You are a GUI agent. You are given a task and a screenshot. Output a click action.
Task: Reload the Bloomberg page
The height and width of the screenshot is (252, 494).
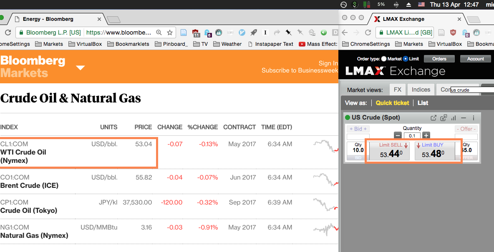(x=8, y=32)
